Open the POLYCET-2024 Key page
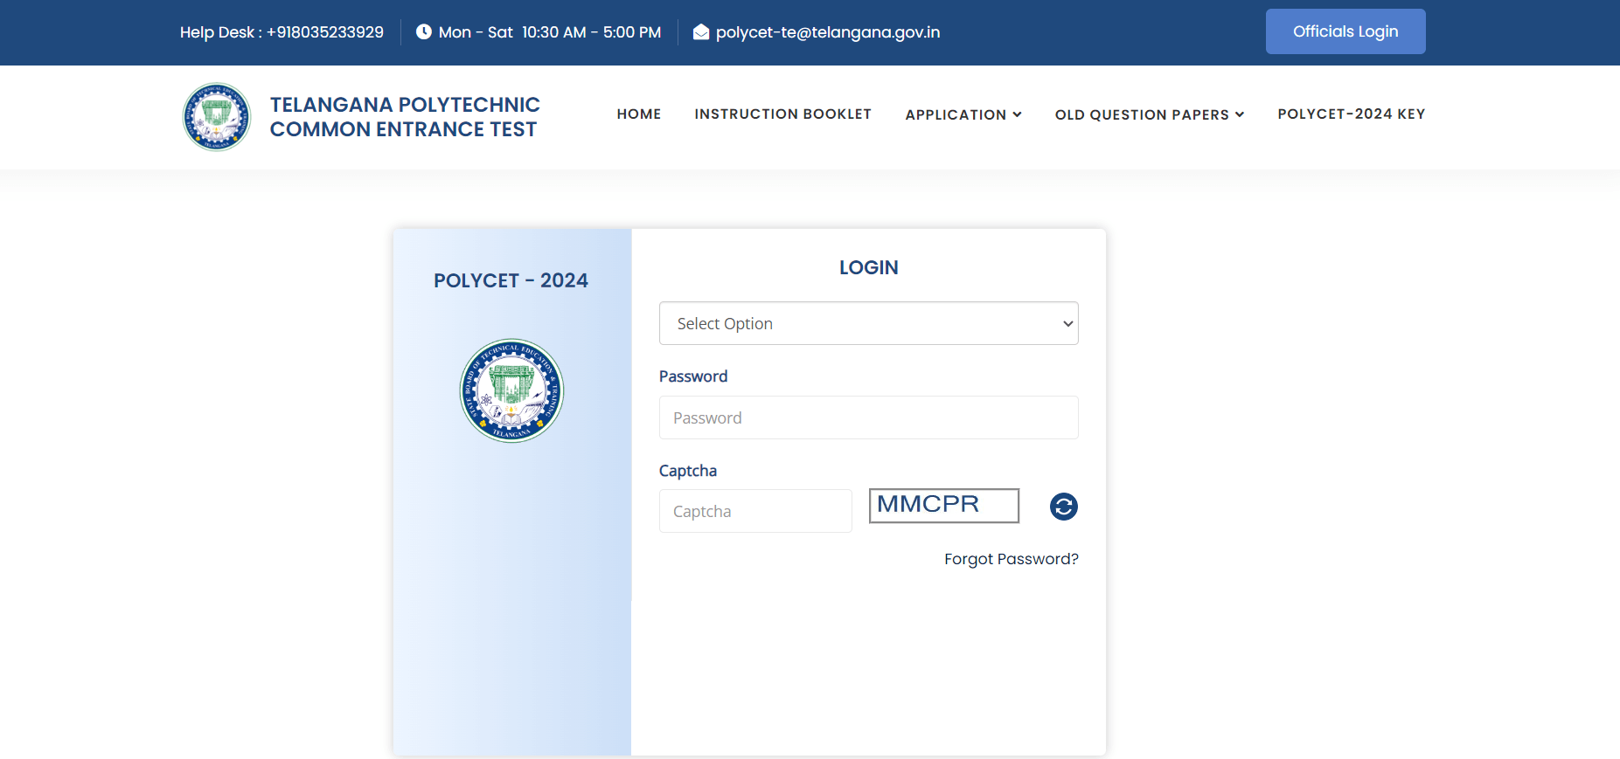The width and height of the screenshot is (1620, 759). 1351,114
